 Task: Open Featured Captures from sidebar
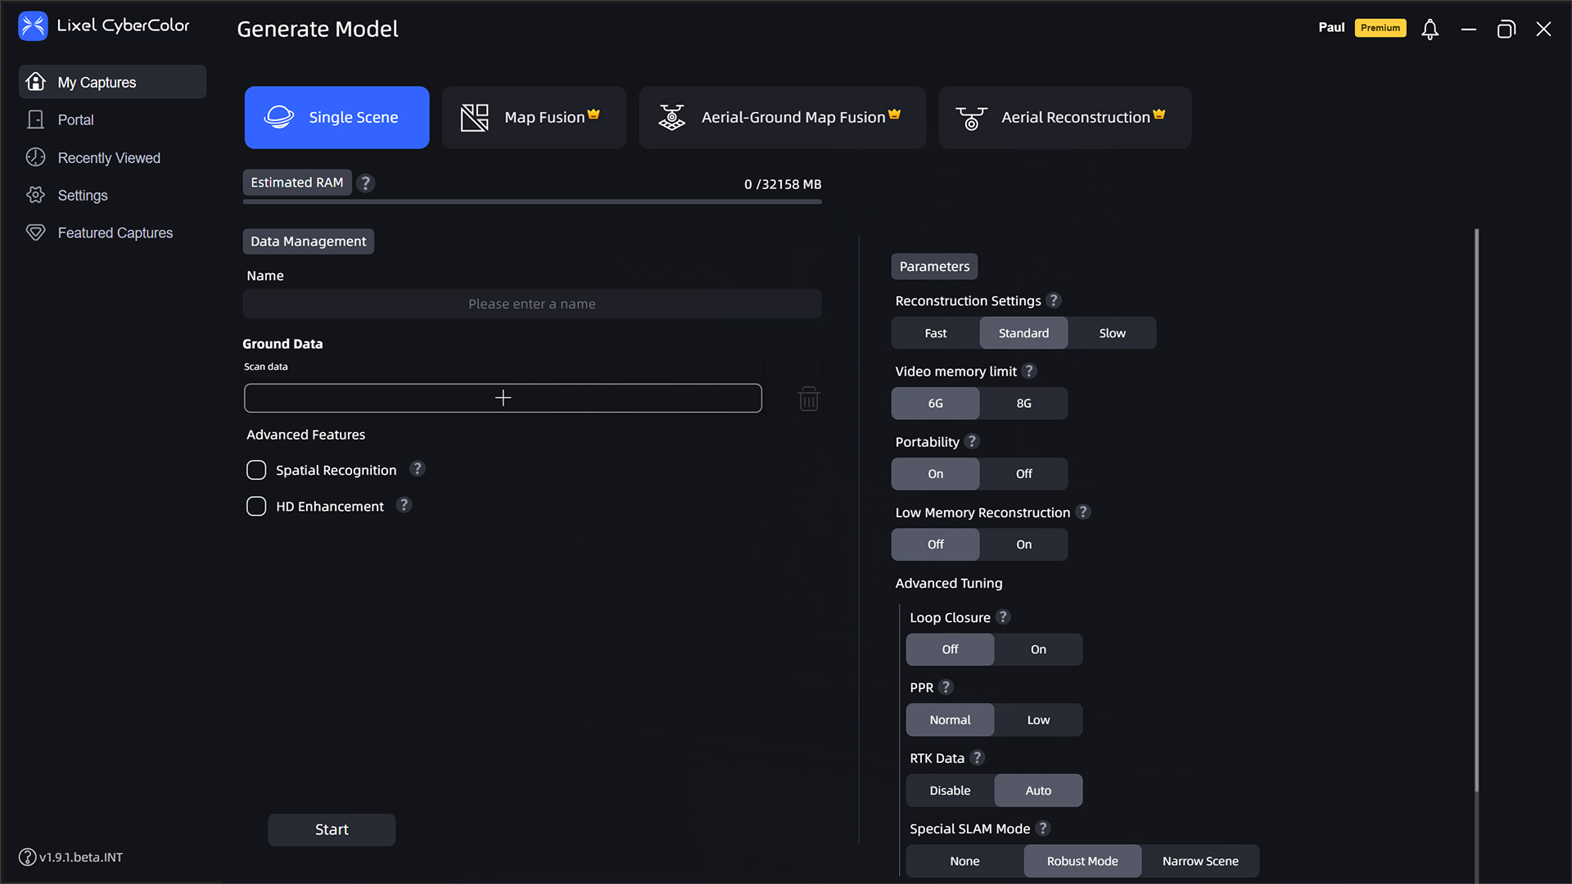115,233
